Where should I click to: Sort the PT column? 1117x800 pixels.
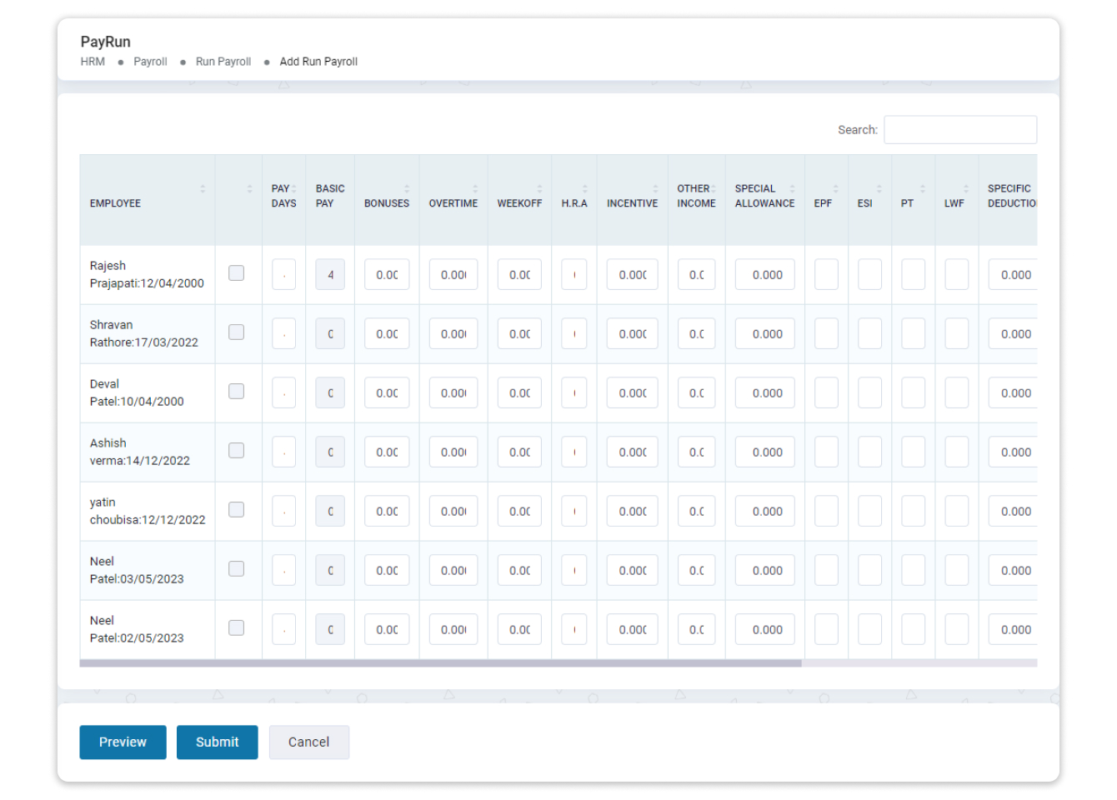coord(922,189)
